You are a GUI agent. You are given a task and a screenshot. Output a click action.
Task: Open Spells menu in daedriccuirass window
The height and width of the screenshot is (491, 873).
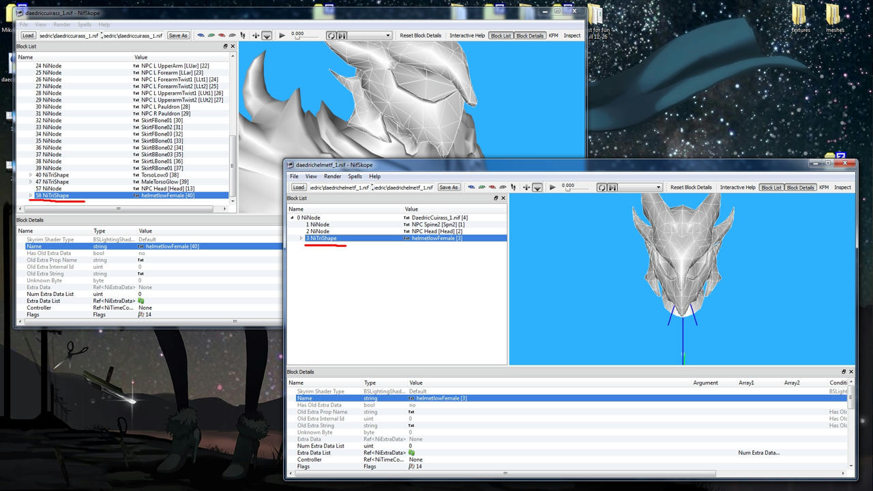pos(85,25)
